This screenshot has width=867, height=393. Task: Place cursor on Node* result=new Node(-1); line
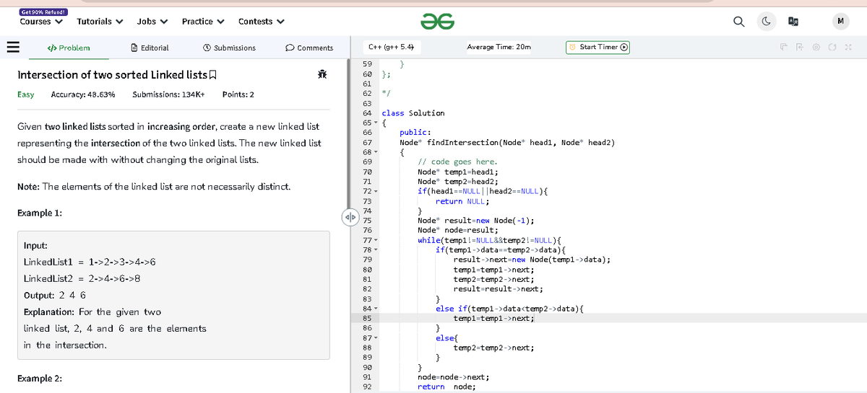[476, 221]
